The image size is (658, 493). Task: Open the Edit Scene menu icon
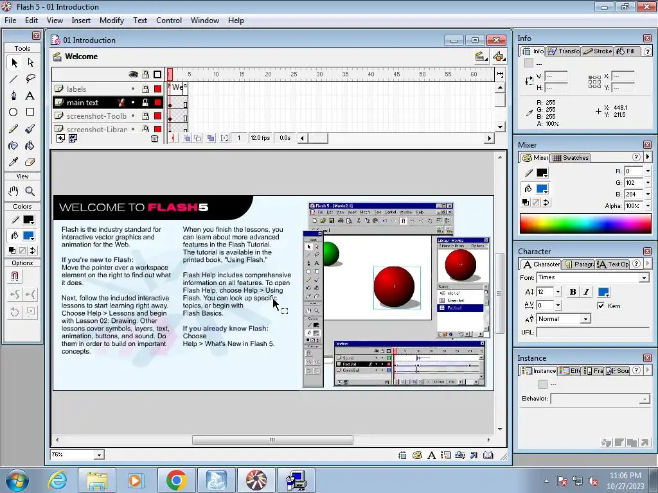coord(481,56)
